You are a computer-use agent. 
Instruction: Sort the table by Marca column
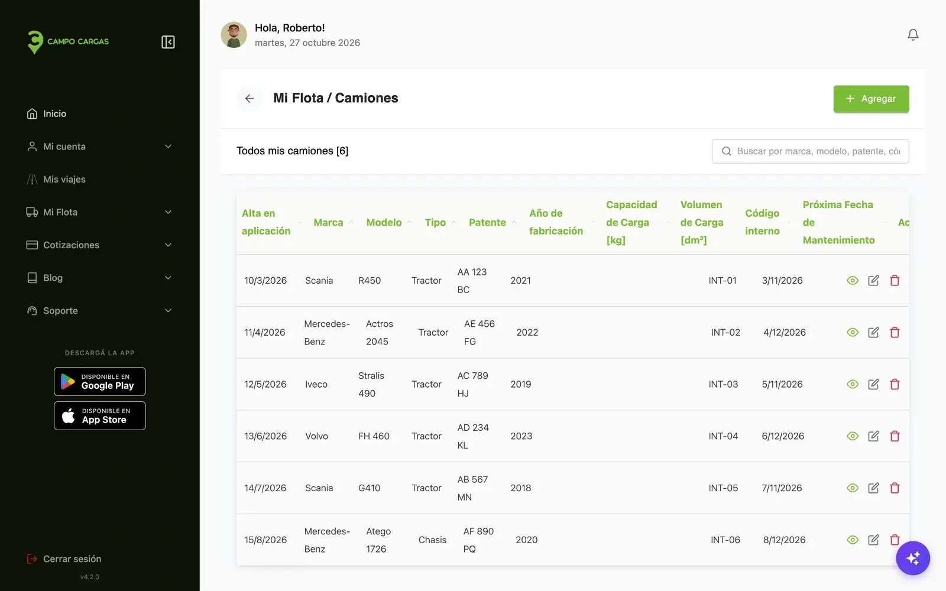333,223
